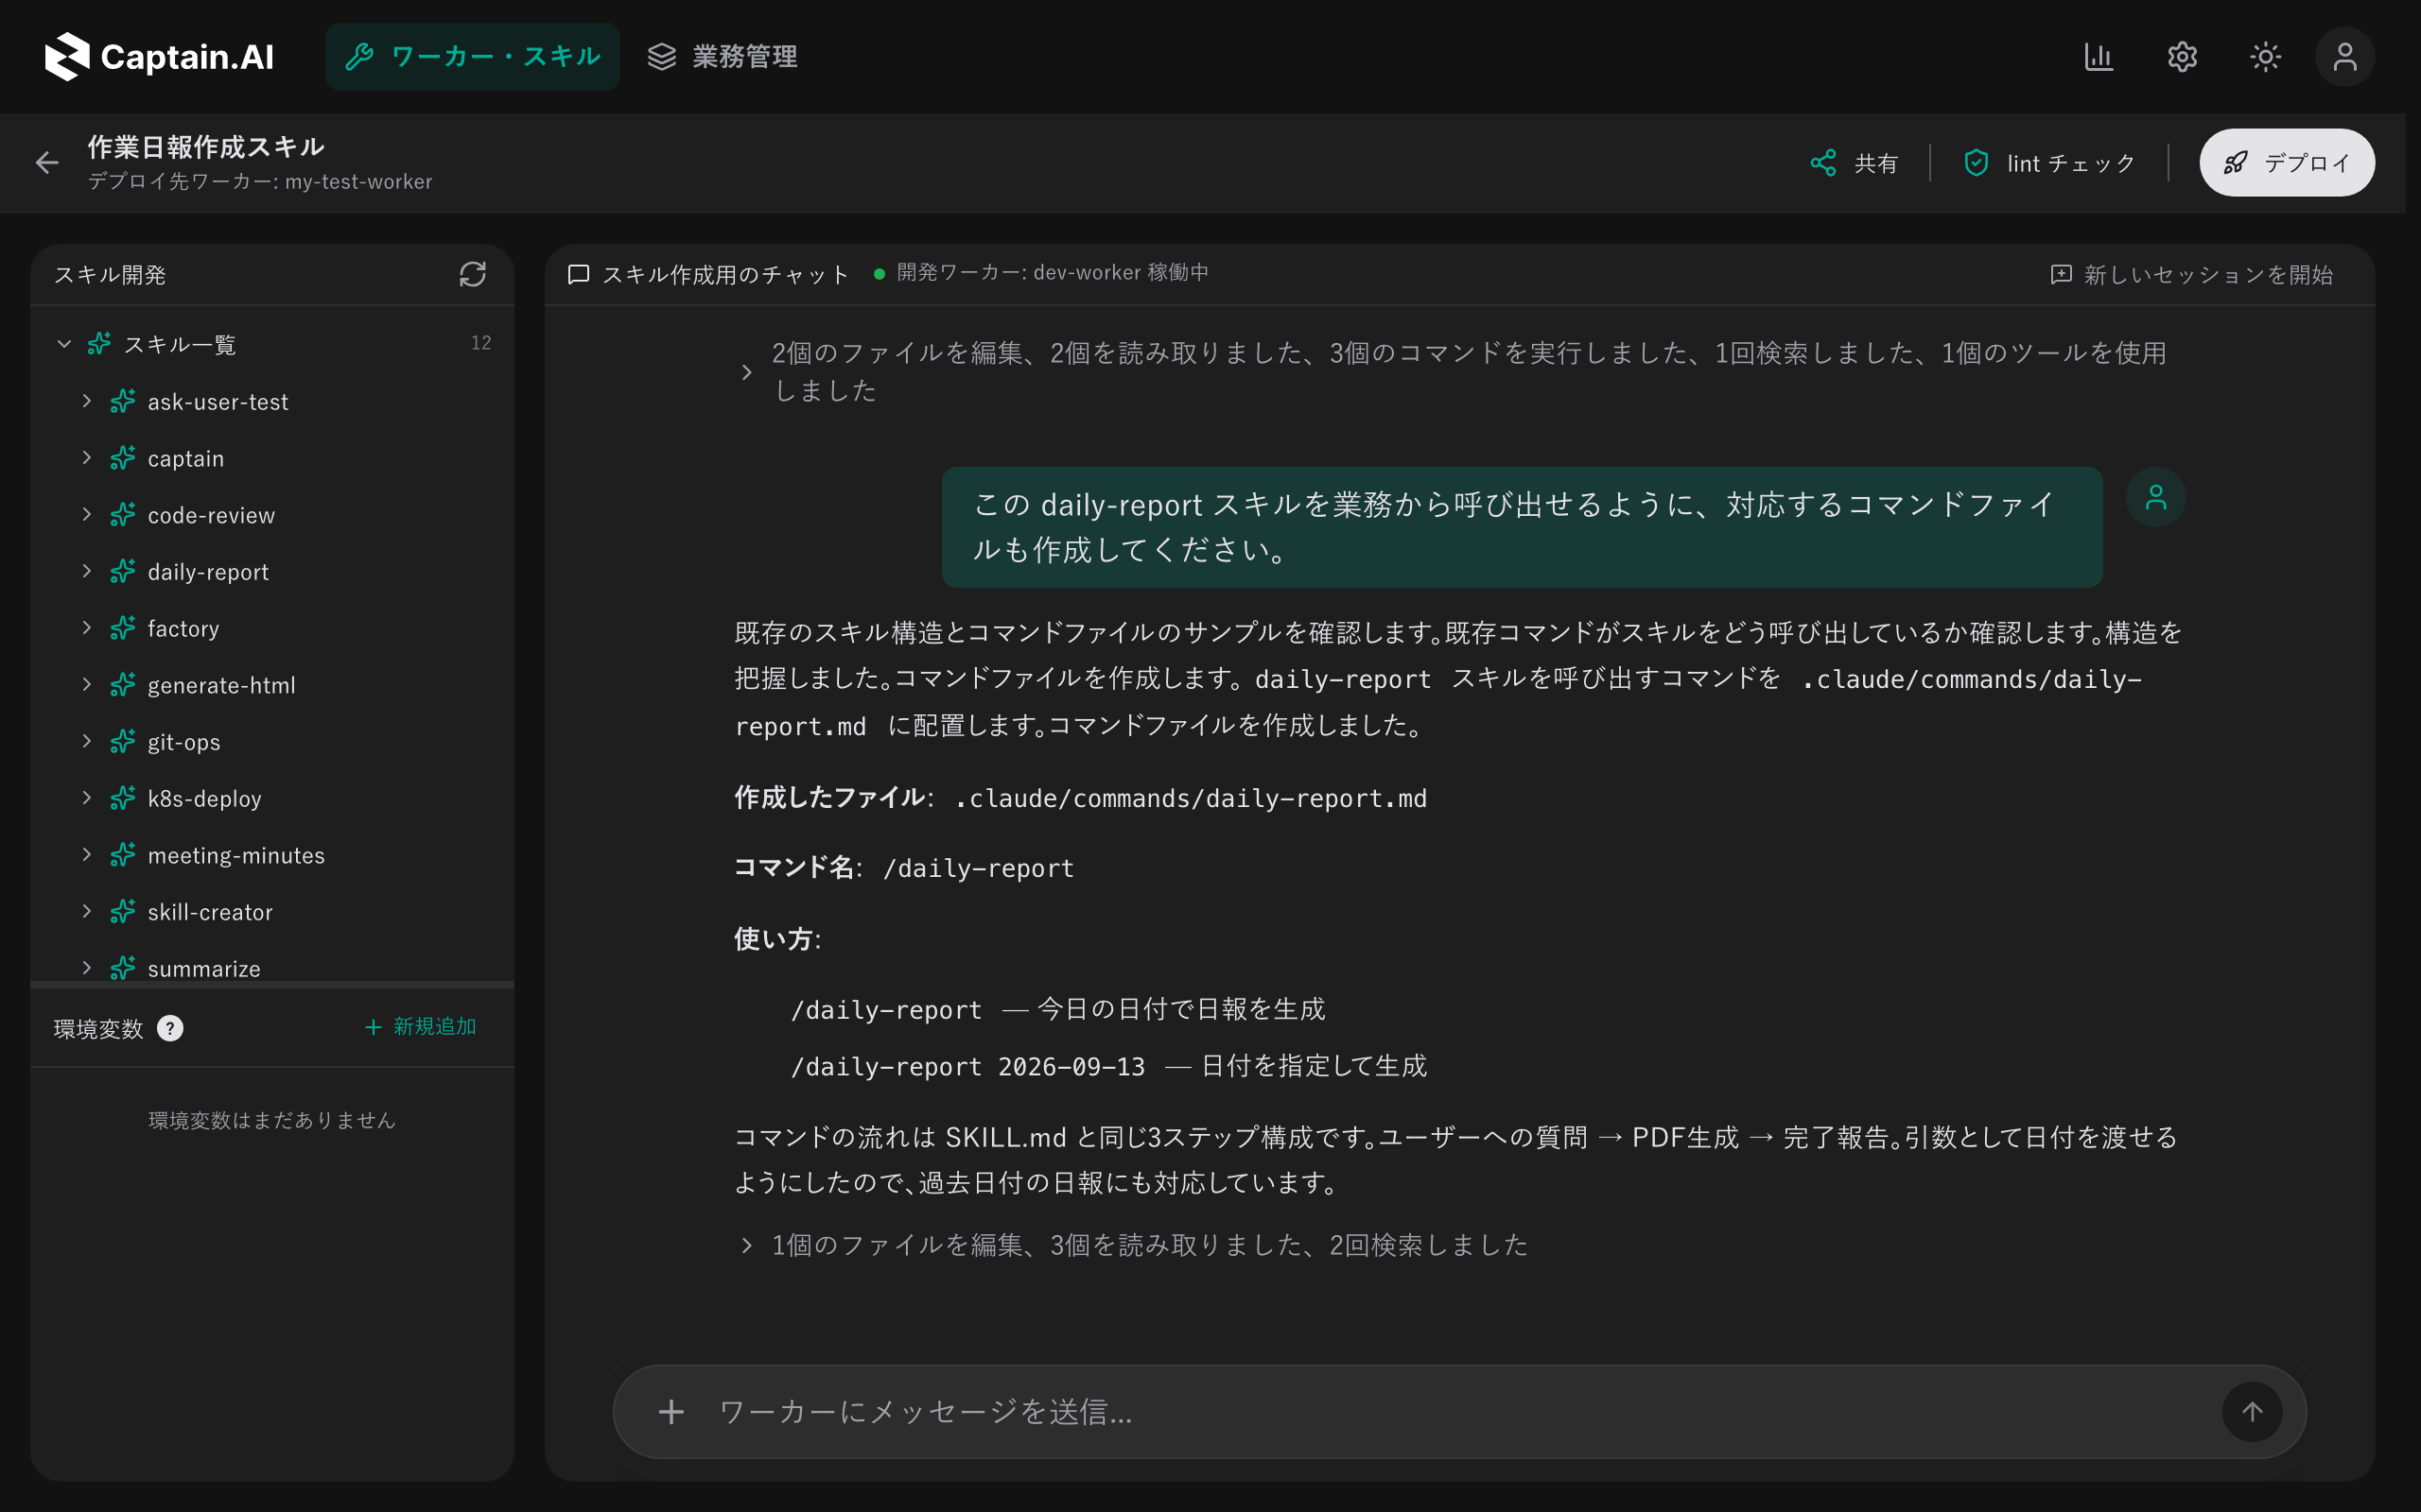The height and width of the screenshot is (1512, 2421).
Task: Select the k8s-deploy skill icon
Action: 123,798
